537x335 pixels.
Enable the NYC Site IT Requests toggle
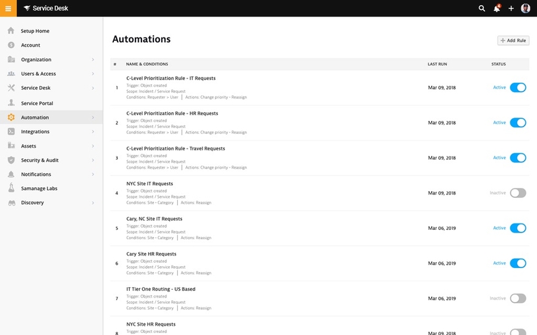pyautogui.click(x=518, y=193)
